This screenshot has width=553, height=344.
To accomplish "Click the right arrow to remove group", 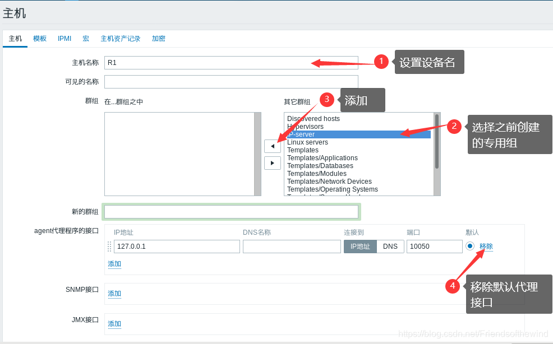I will pyautogui.click(x=272, y=163).
